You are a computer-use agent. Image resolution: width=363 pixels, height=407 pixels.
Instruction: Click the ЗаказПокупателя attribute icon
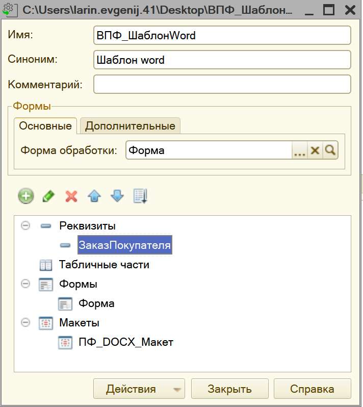pos(65,245)
